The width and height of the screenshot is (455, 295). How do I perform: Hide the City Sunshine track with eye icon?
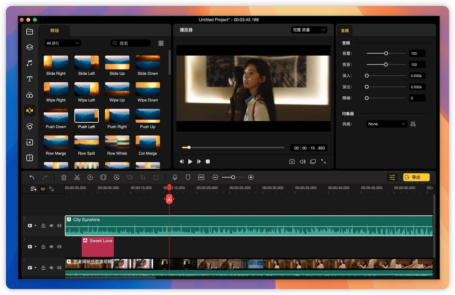51,226
